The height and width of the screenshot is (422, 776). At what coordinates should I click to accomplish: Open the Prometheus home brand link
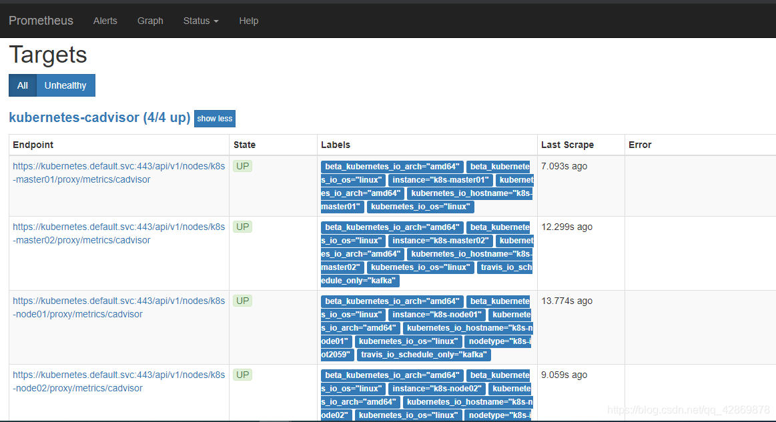(x=41, y=21)
